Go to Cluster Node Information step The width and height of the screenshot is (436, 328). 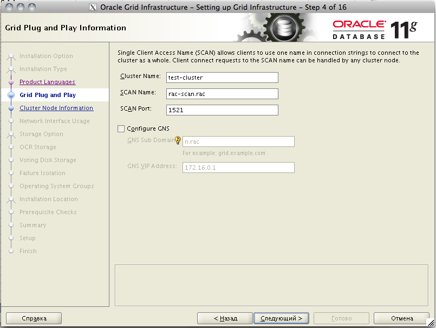[56, 108]
